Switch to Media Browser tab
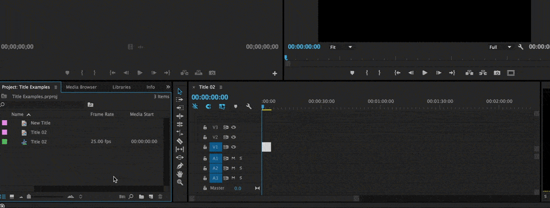 click(x=82, y=87)
